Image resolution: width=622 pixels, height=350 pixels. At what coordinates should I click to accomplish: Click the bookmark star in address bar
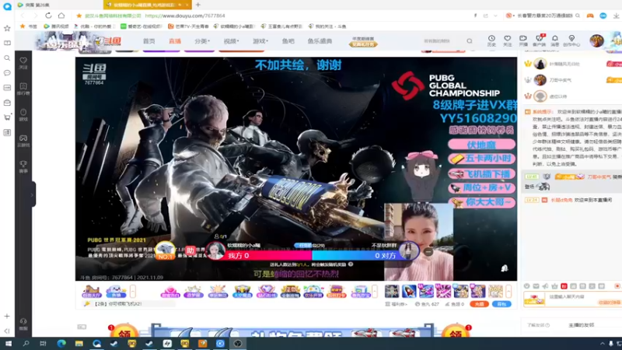(x=79, y=16)
